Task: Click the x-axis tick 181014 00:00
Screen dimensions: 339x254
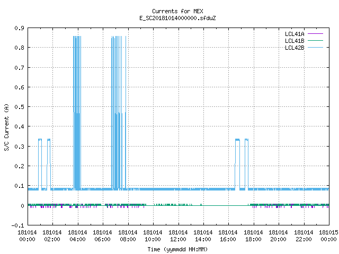Action: (x=27, y=236)
